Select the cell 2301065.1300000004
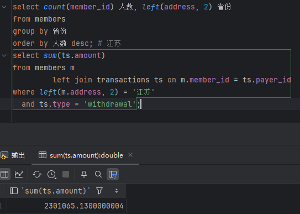Screen dimensions: 300x214 [67, 206]
